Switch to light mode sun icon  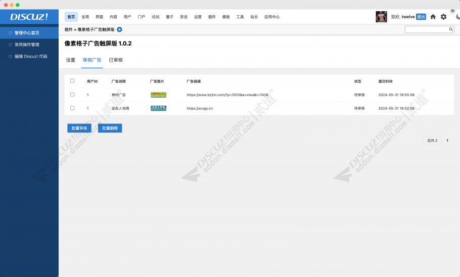coord(452,11)
